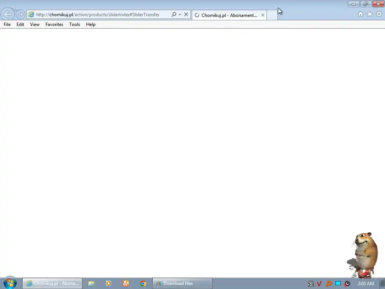This screenshot has height=289, width=385.
Task: Click the first gray system tray icon
Action: tap(311, 284)
